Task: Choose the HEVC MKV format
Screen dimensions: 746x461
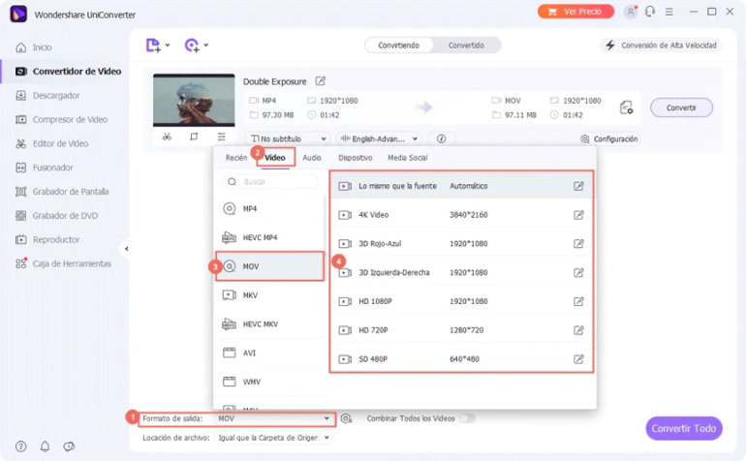Action: pos(269,324)
